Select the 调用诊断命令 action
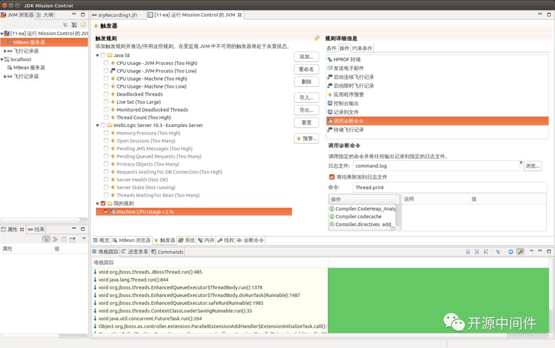The image size is (555, 348). [x=437, y=121]
